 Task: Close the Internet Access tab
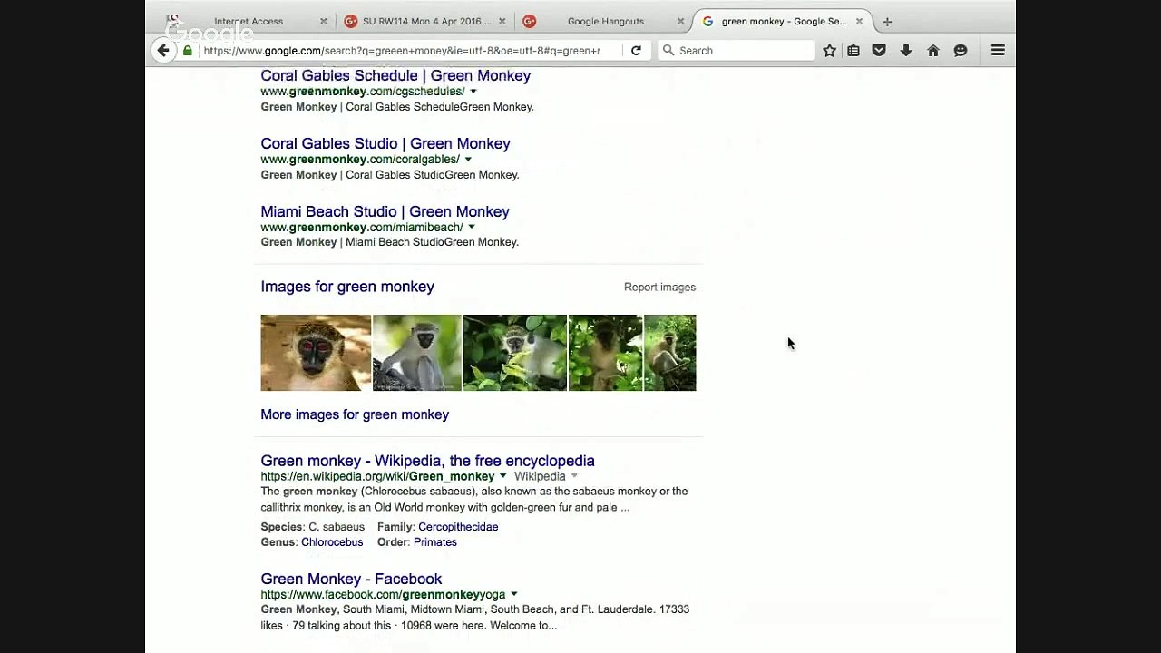324,22
